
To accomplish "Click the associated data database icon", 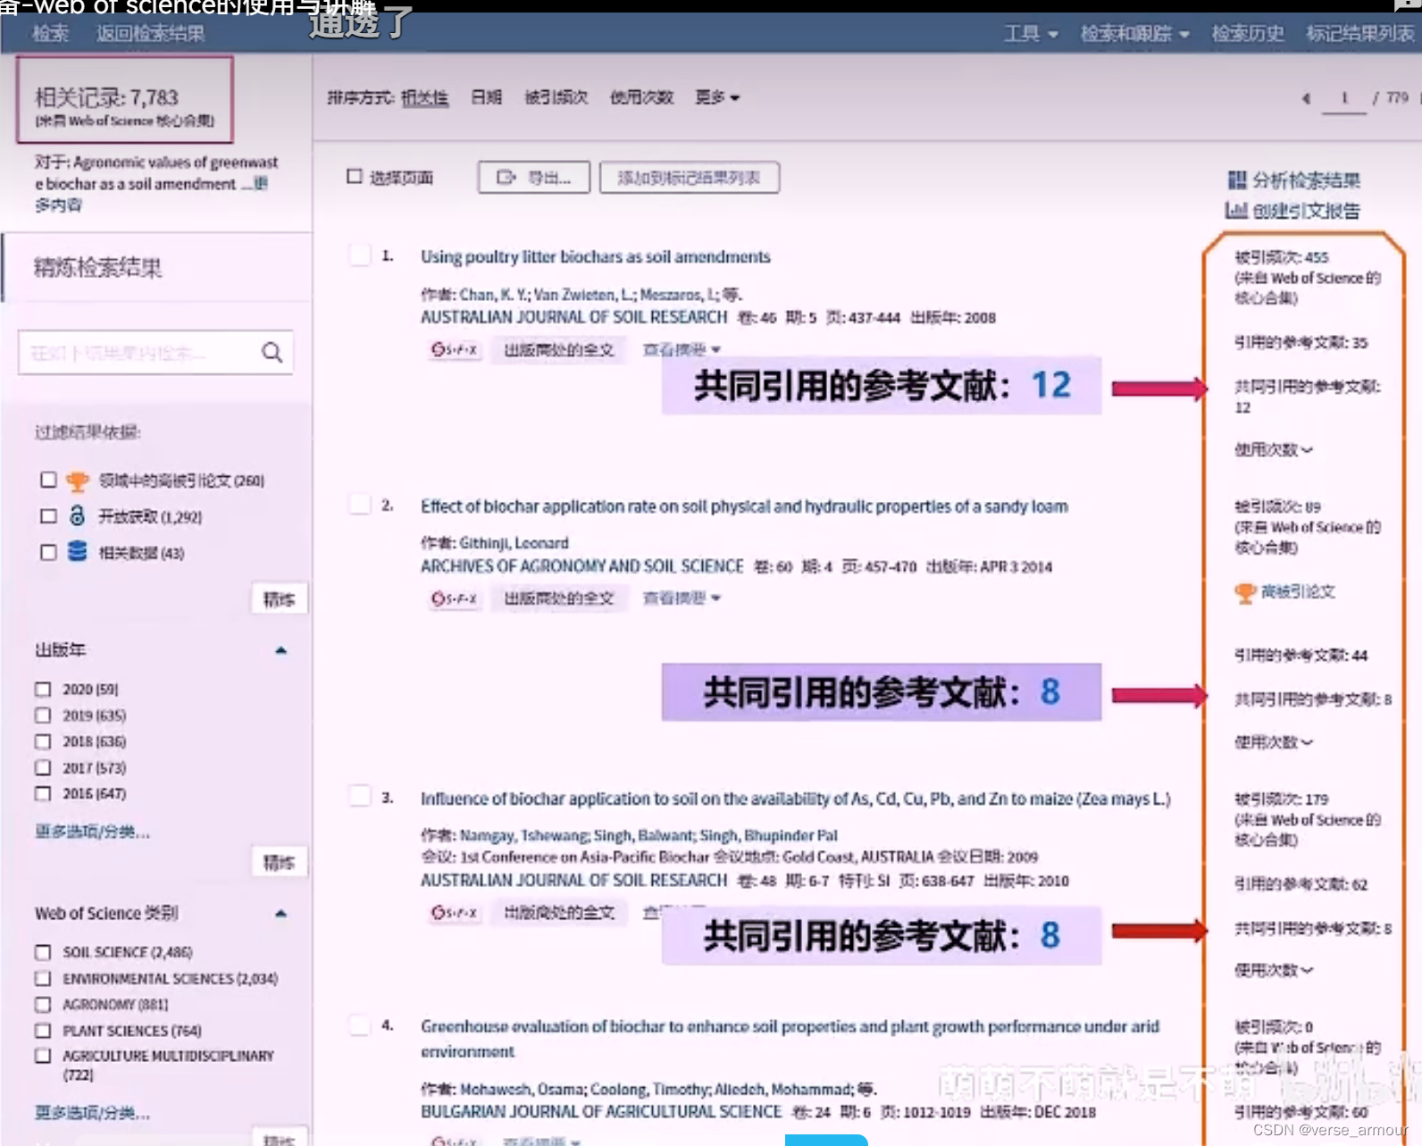I will pyautogui.click(x=78, y=552).
